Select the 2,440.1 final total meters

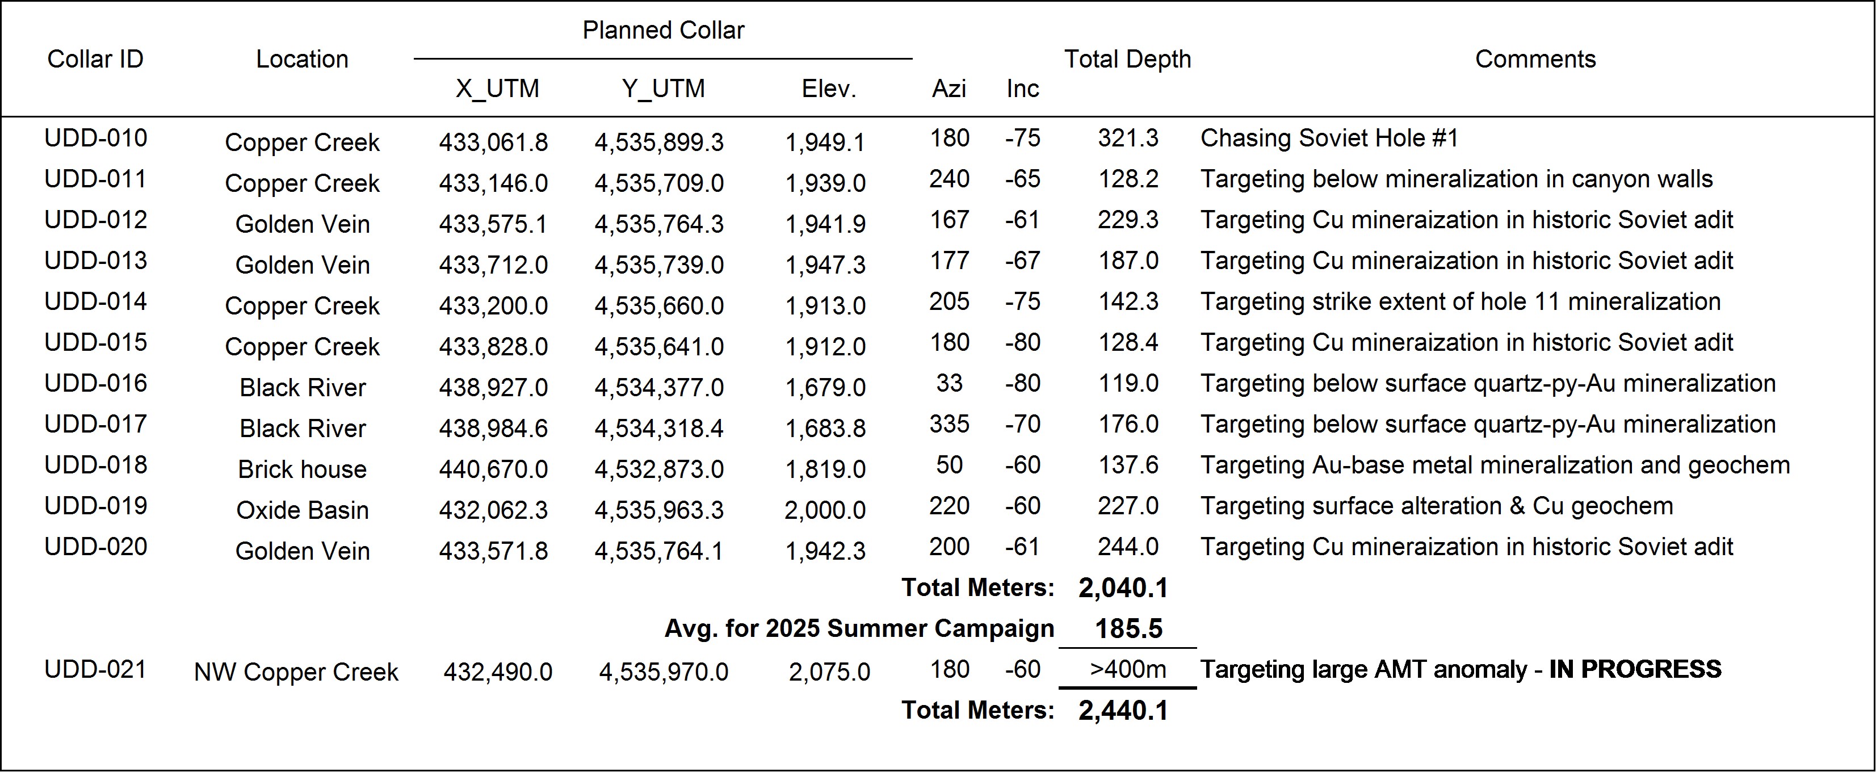pyautogui.click(x=1123, y=711)
